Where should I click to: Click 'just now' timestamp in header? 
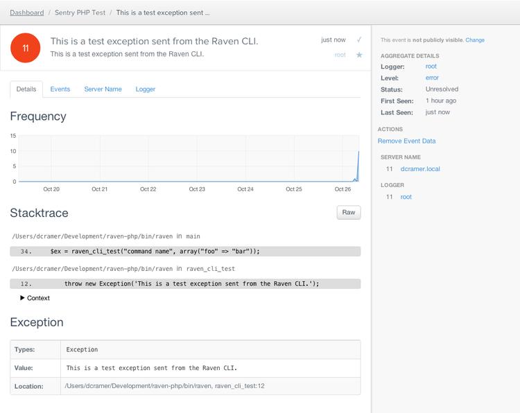(x=333, y=39)
